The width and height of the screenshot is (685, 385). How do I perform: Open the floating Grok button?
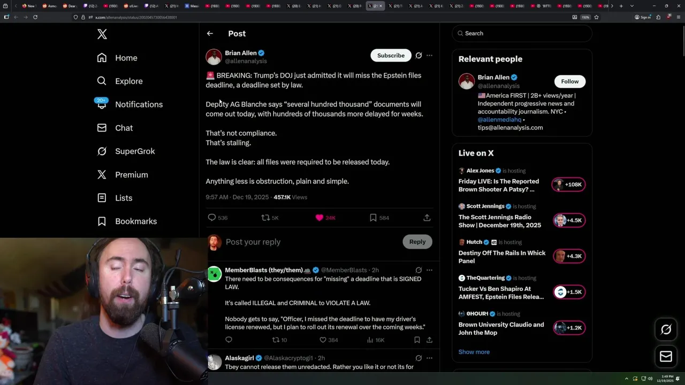click(x=666, y=329)
